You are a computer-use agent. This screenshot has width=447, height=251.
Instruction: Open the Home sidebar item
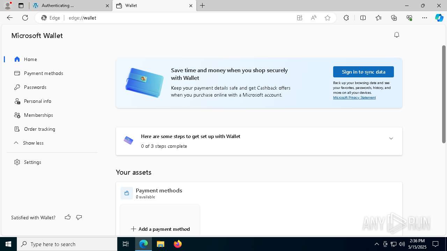tap(26, 59)
